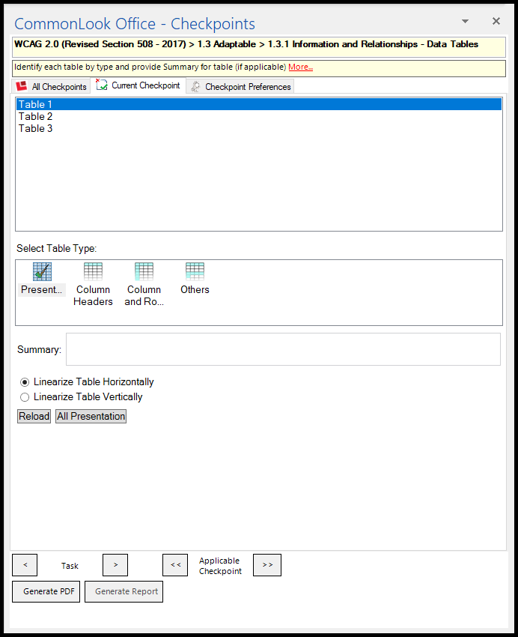This screenshot has width=518, height=637.
Task: Close the CommonLook Office Checkpoints pane
Action: click(x=496, y=21)
